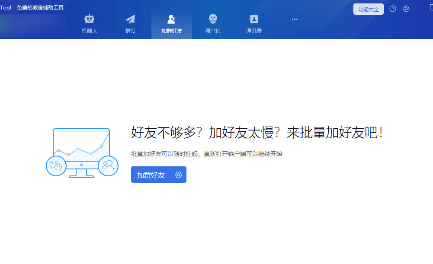433x264 pixels.
Task: Open the 僵尸粉 zombie fans tab
Action: (213, 24)
